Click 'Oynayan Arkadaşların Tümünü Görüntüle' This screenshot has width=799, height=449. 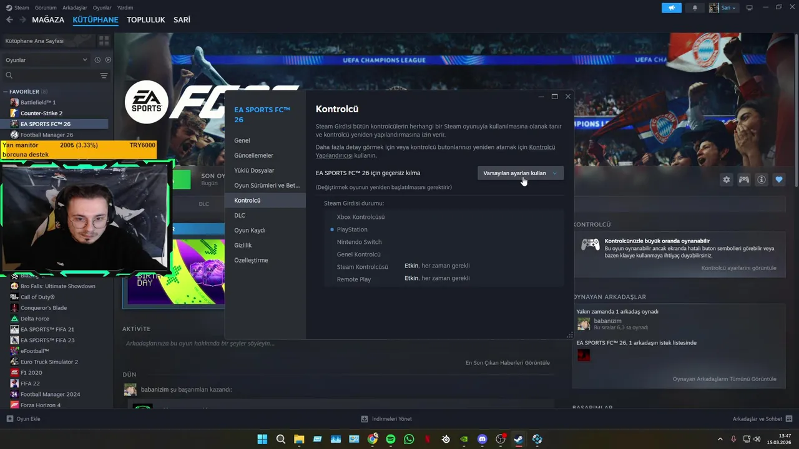[725, 379]
